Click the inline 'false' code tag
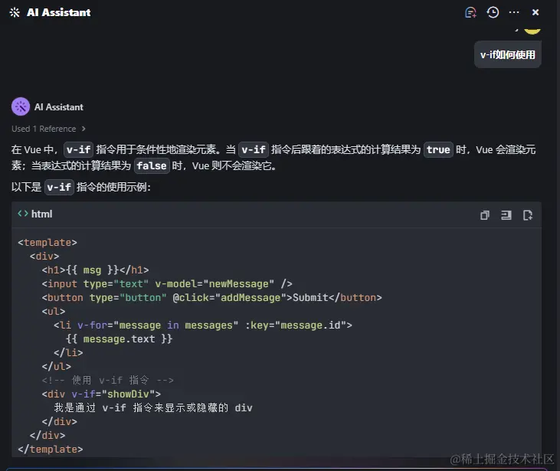The image size is (560, 471). click(152, 165)
